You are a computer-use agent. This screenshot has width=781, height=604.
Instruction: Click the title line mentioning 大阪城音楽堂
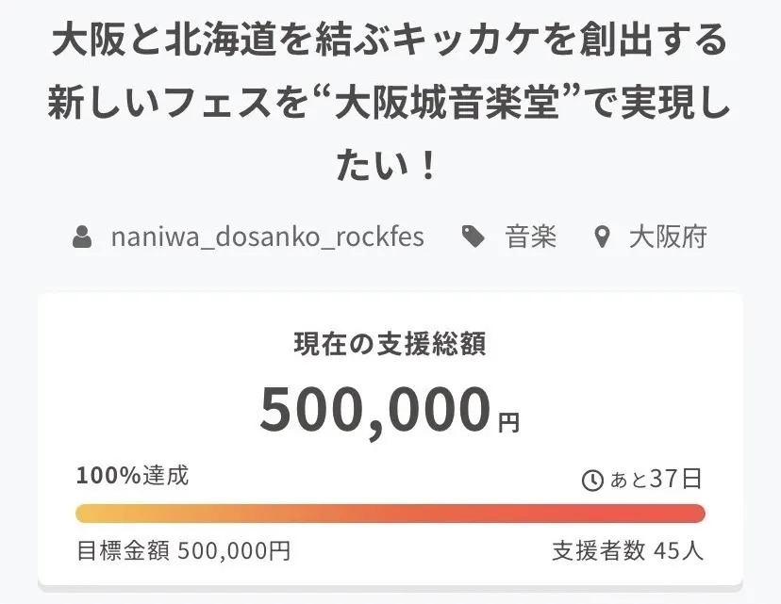[390, 104]
